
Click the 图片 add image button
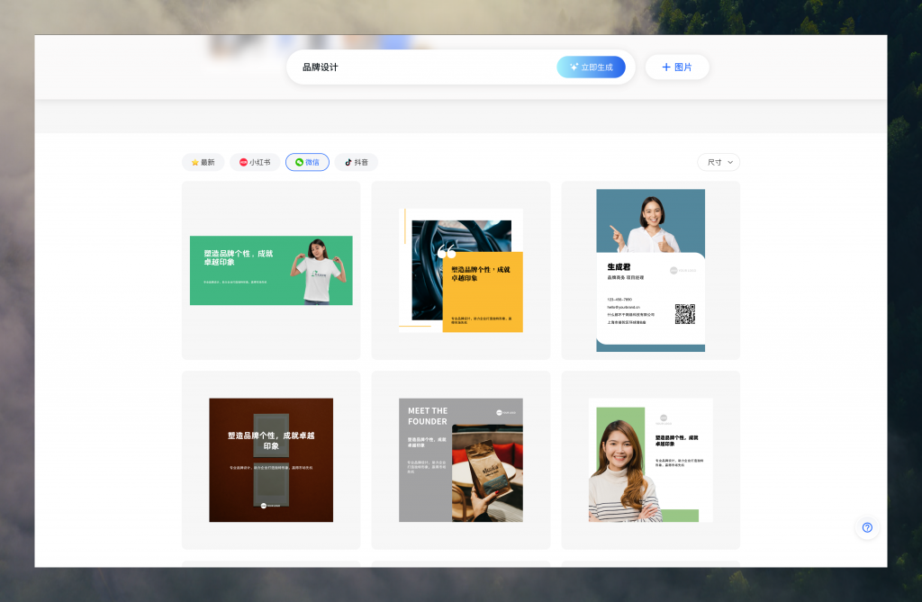pyautogui.click(x=677, y=67)
